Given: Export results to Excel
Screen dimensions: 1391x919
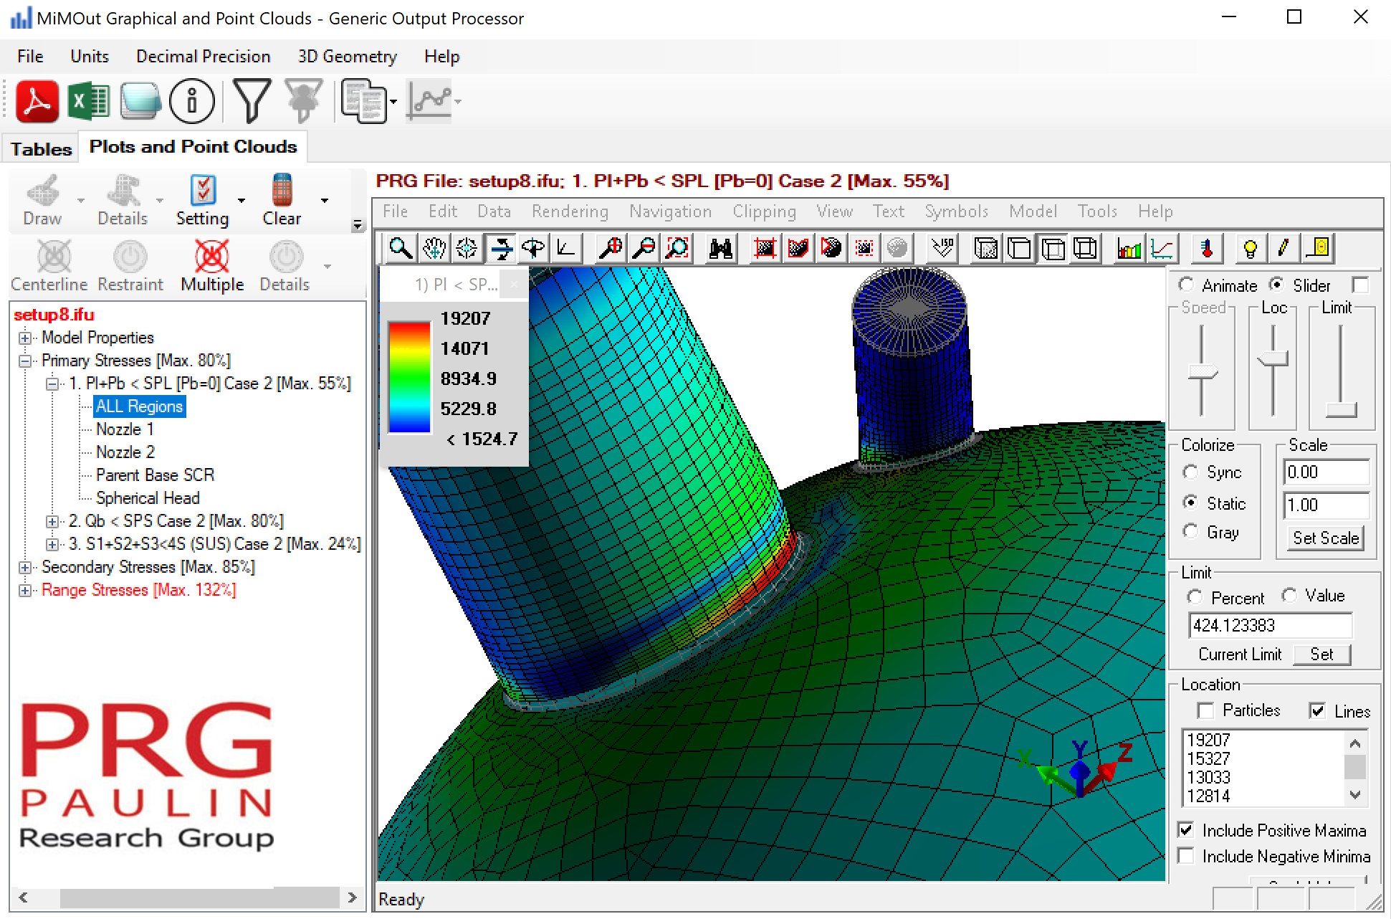Looking at the screenshot, I should [88, 100].
